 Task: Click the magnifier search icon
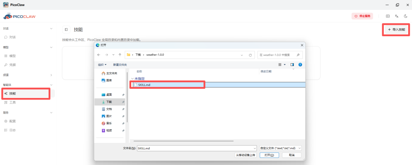pos(298,55)
